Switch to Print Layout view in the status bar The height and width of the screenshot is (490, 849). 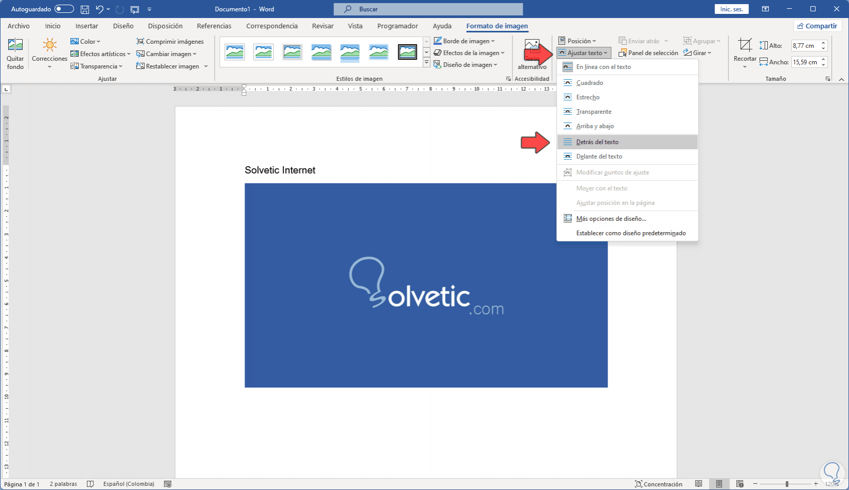[719, 484]
